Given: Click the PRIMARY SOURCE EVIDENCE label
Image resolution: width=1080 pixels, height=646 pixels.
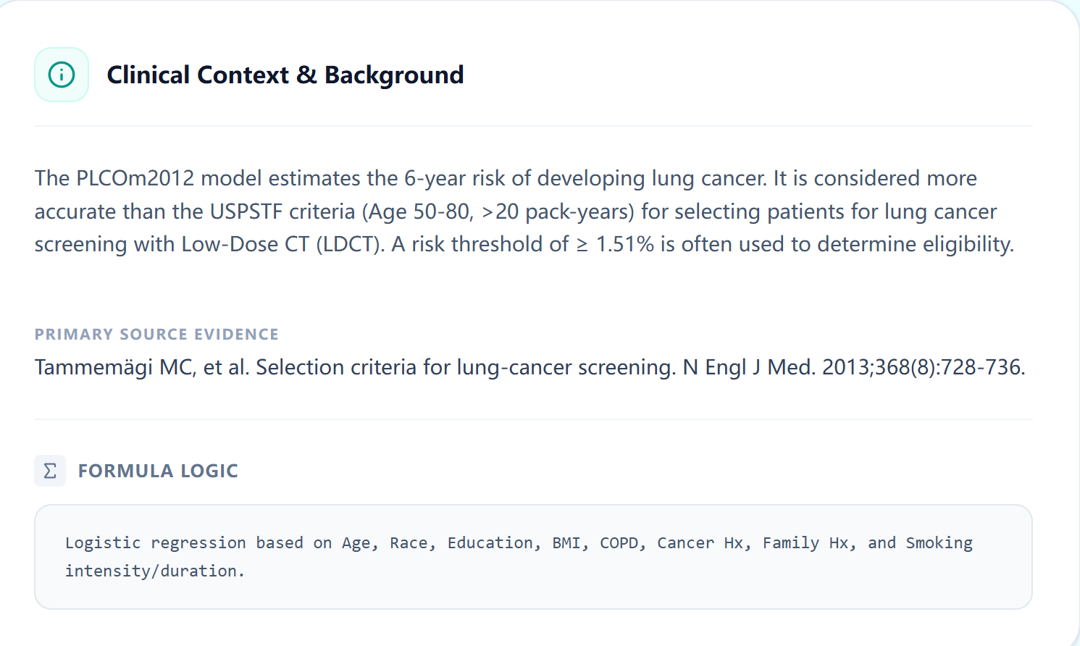Looking at the screenshot, I should (156, 334).
